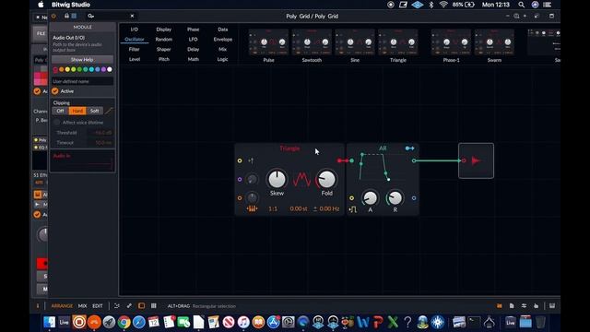This screenshot has width=590, height=332.
Task: Set Clipping mode to Soft
Action: [x=94, y=111]
